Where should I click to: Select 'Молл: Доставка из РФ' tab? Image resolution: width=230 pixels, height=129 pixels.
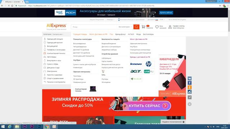click(x=98, y=34)
